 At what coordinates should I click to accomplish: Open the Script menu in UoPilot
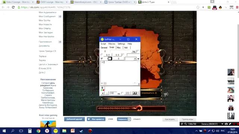[x=103, y=44]
